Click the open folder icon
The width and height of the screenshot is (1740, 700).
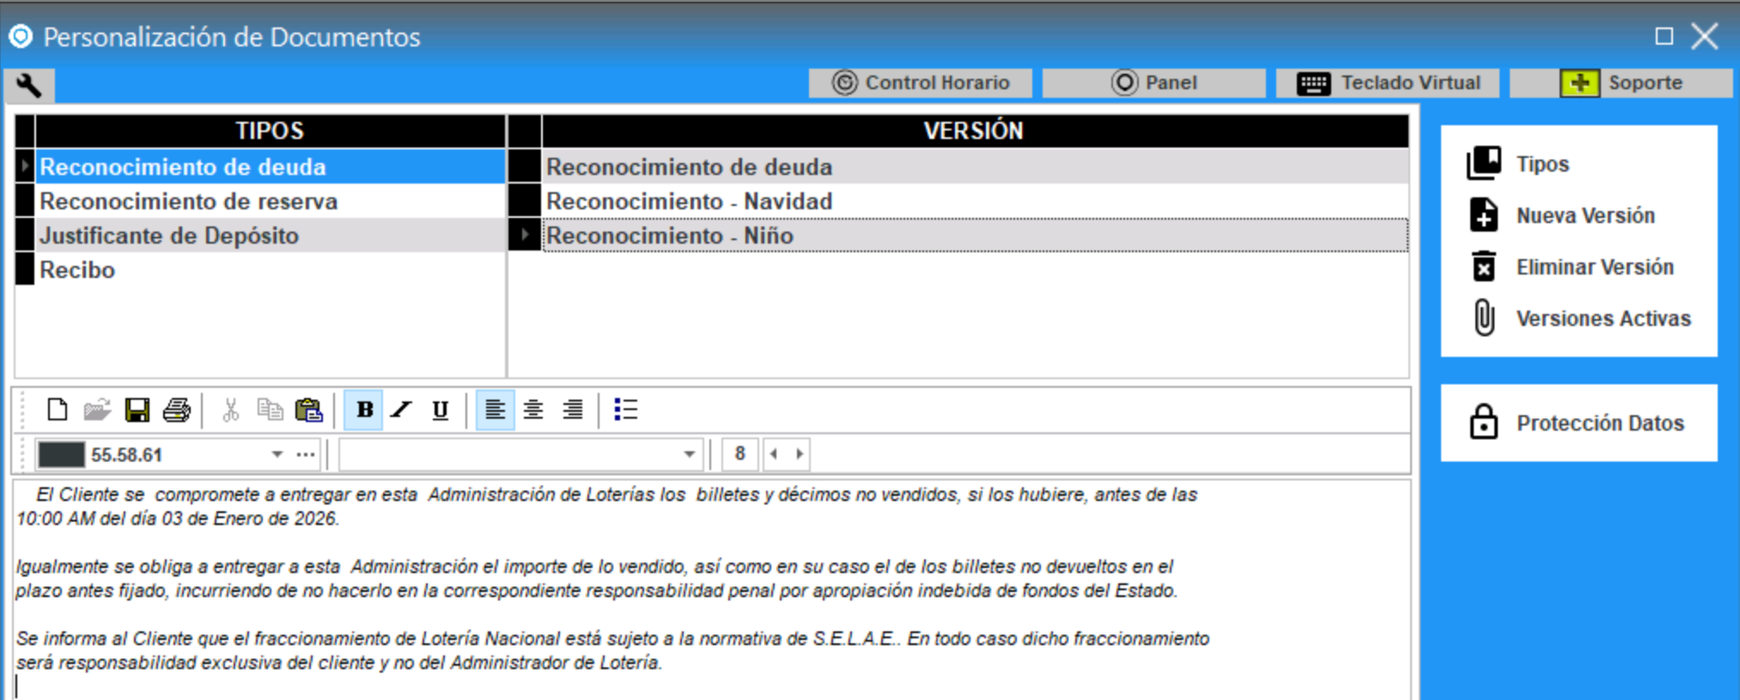[x=97, y=410]
